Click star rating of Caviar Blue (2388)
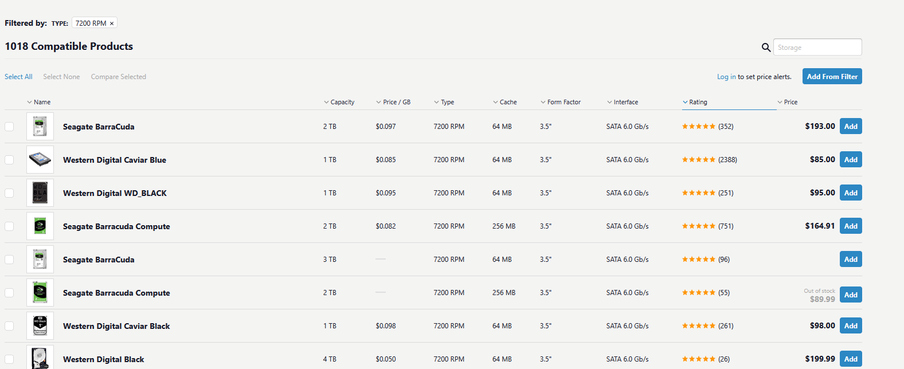This screenshot has height=369, width=904. click(x=698, y=160)
